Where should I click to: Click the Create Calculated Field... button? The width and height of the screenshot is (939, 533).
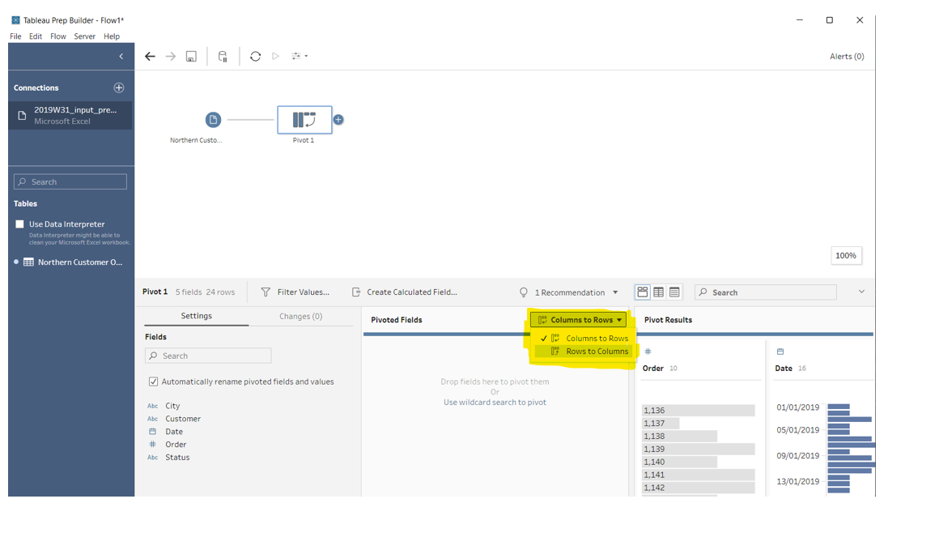pyautogui.click(x=404, y=292)
